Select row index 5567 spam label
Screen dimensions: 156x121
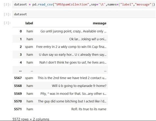pos(29,78)
